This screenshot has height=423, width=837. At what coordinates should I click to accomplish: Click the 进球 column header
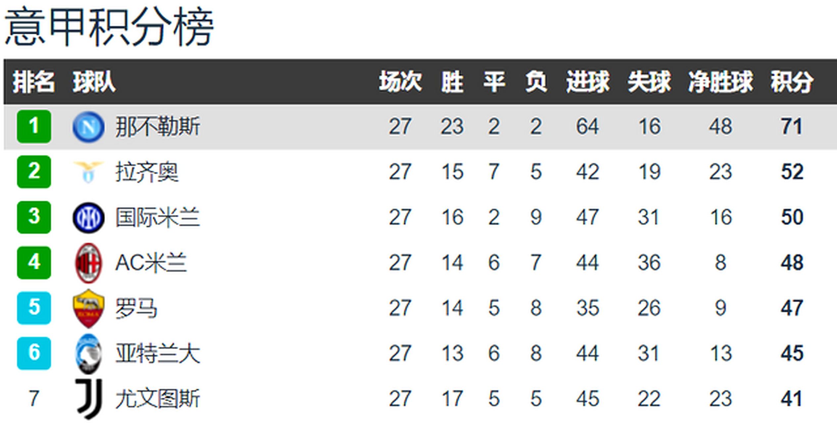point(587,82)
